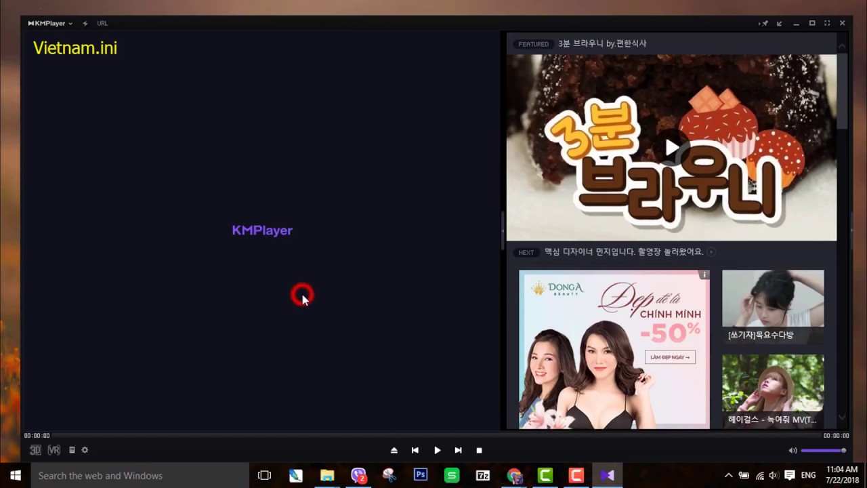867x488 pixels.
Task: Open the playlist panel icon
Action: (x=72, y=450)
